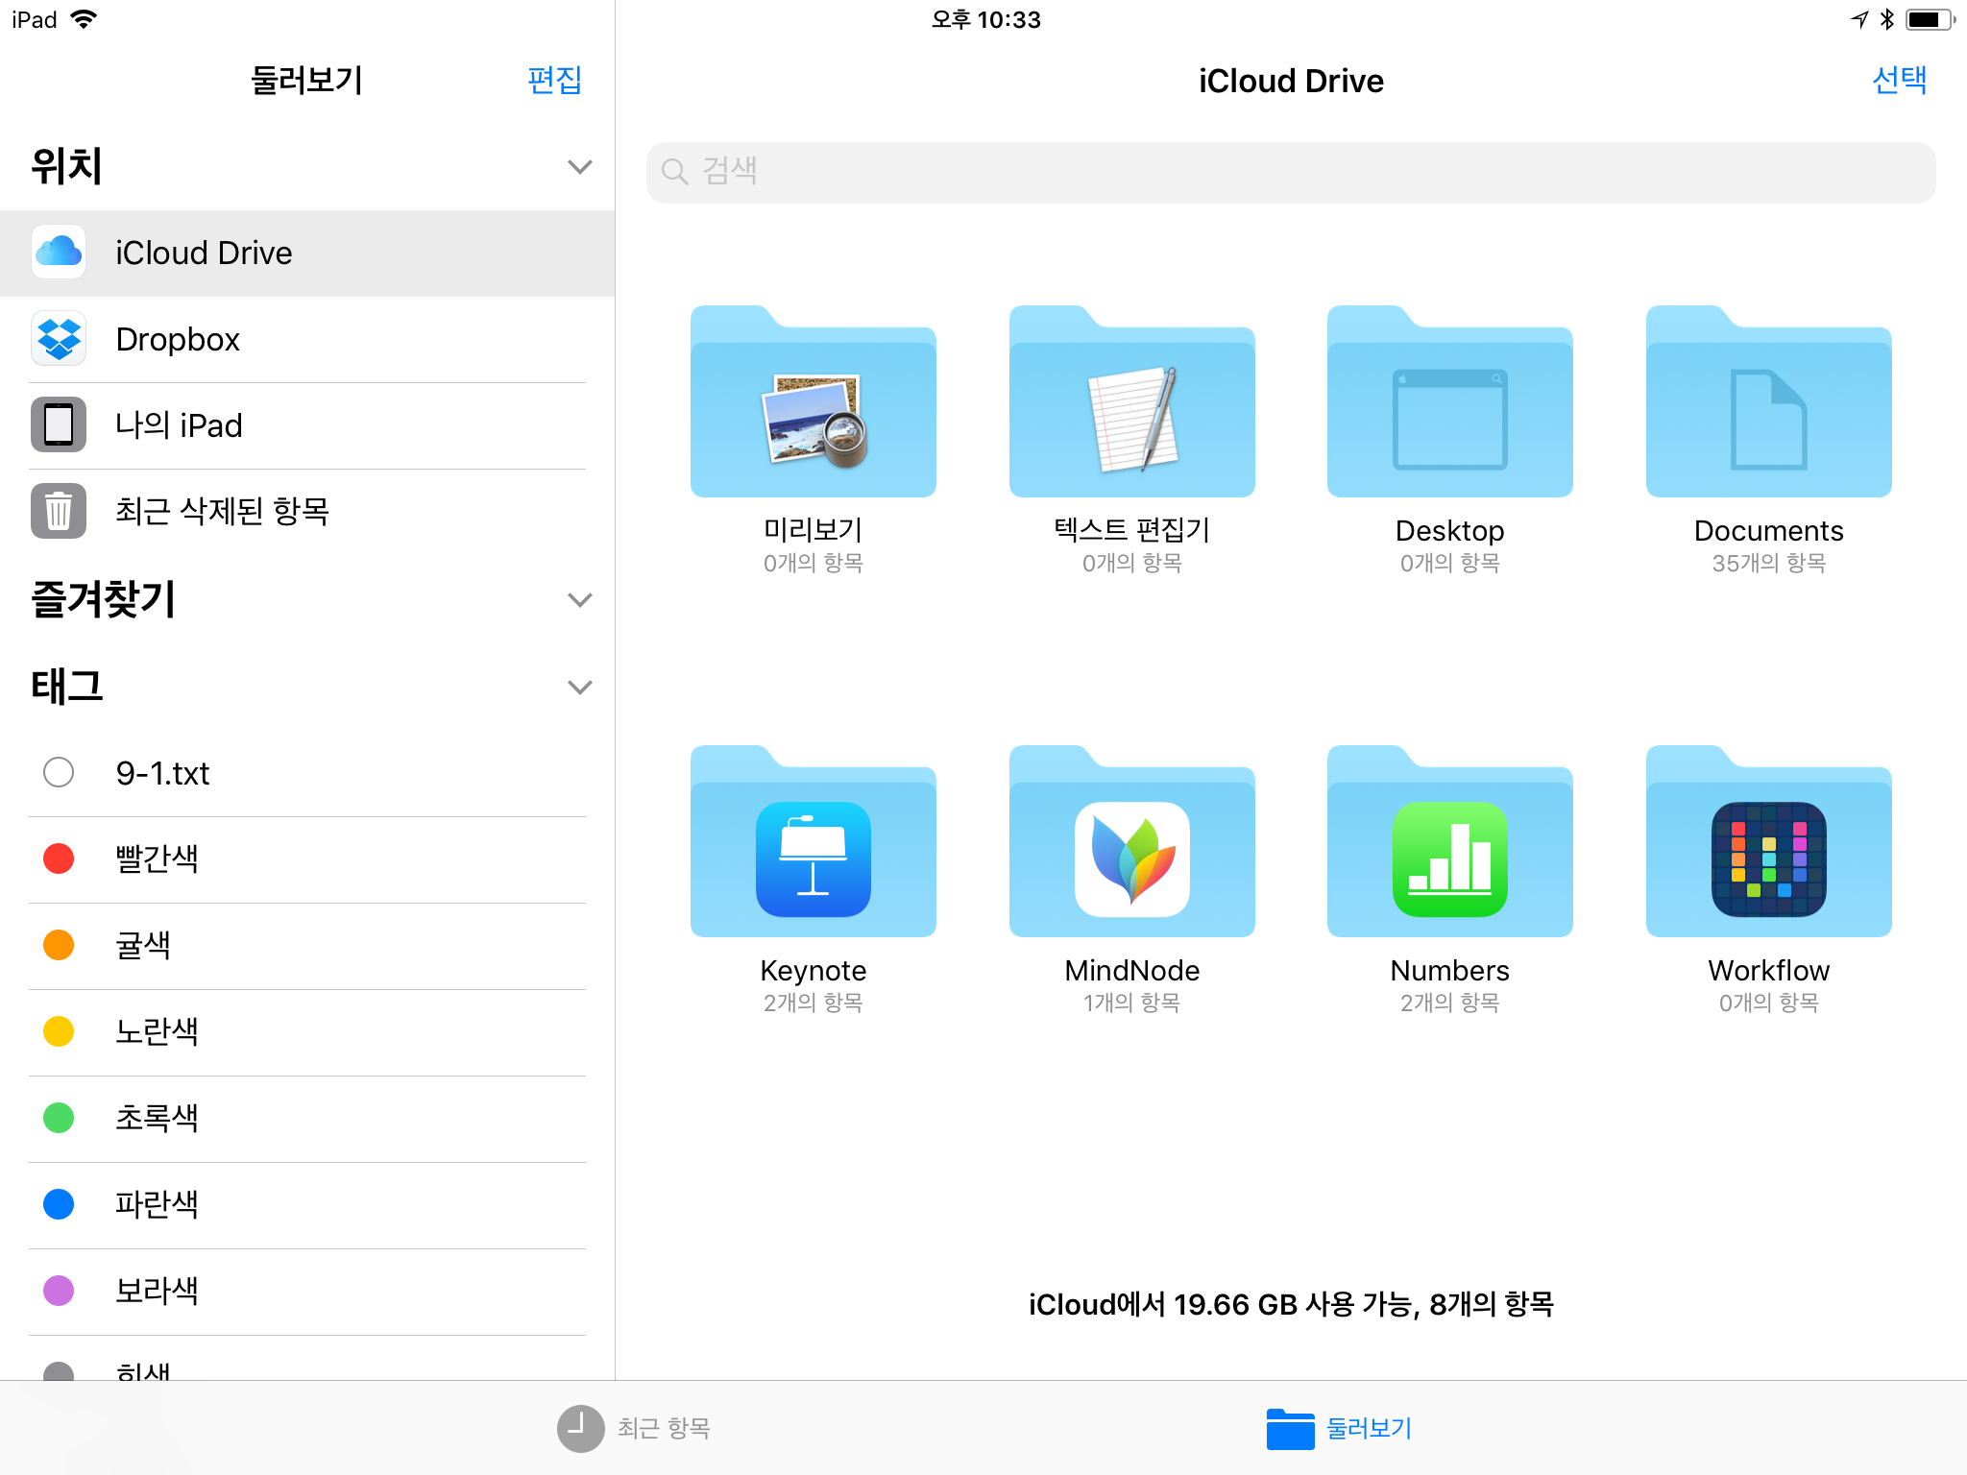Open the Workflow folder
The height and width of the screenshot is (1475, 1967).
pyautogui.click(x=1768, y=841)
